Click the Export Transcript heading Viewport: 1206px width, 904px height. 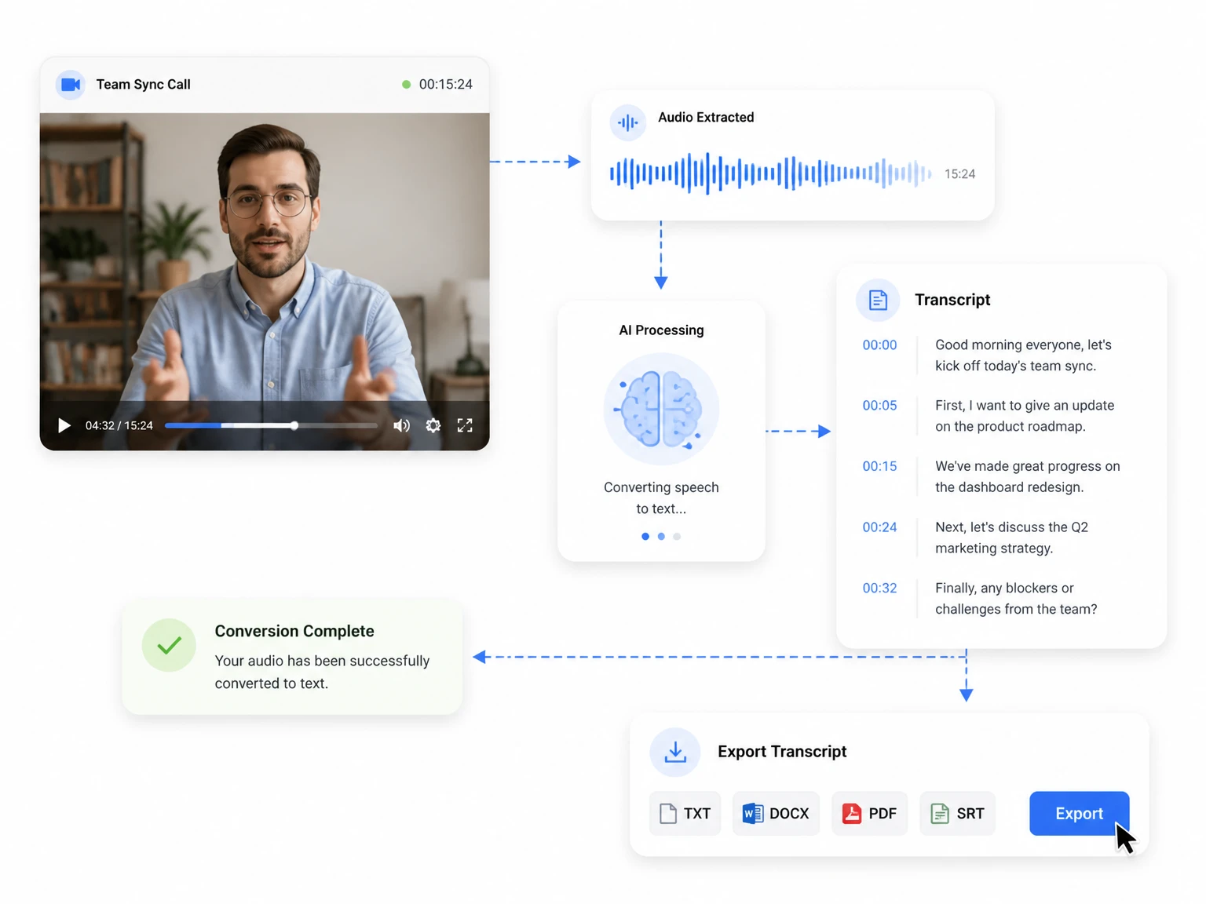pos(782,752)
